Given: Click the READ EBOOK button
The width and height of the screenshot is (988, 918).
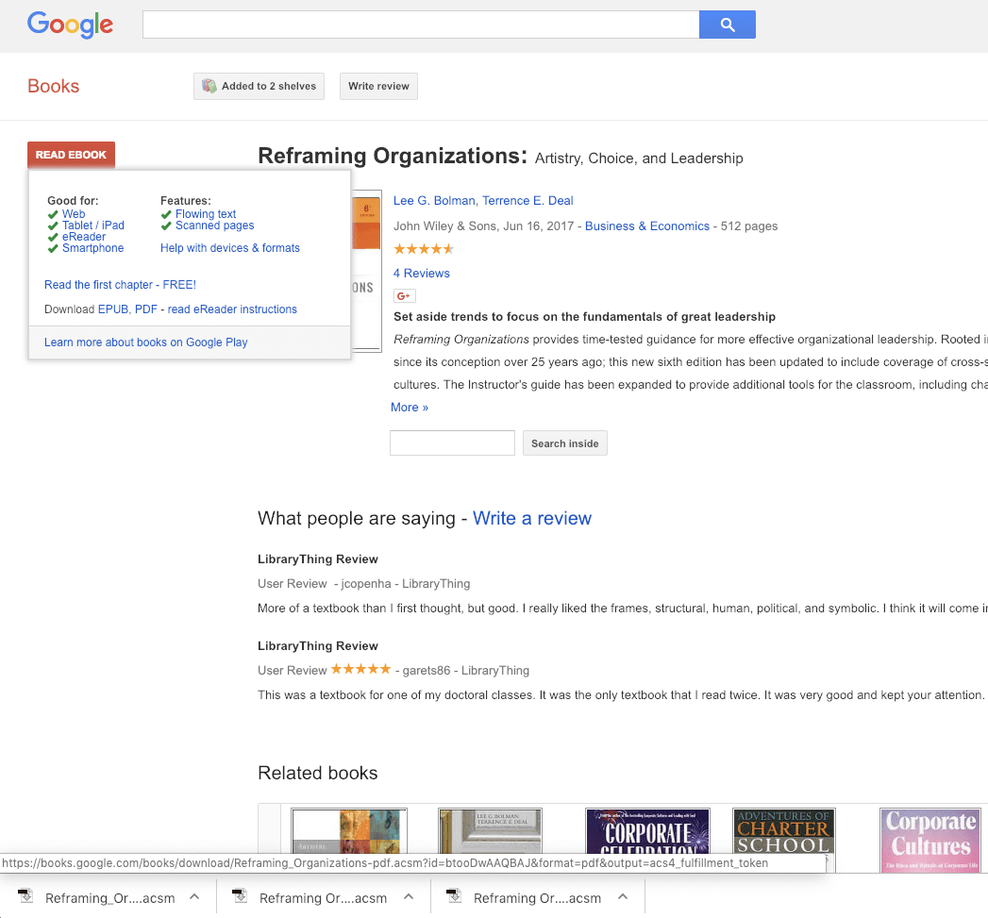Looking at the screenshot, I should [71, 155].
